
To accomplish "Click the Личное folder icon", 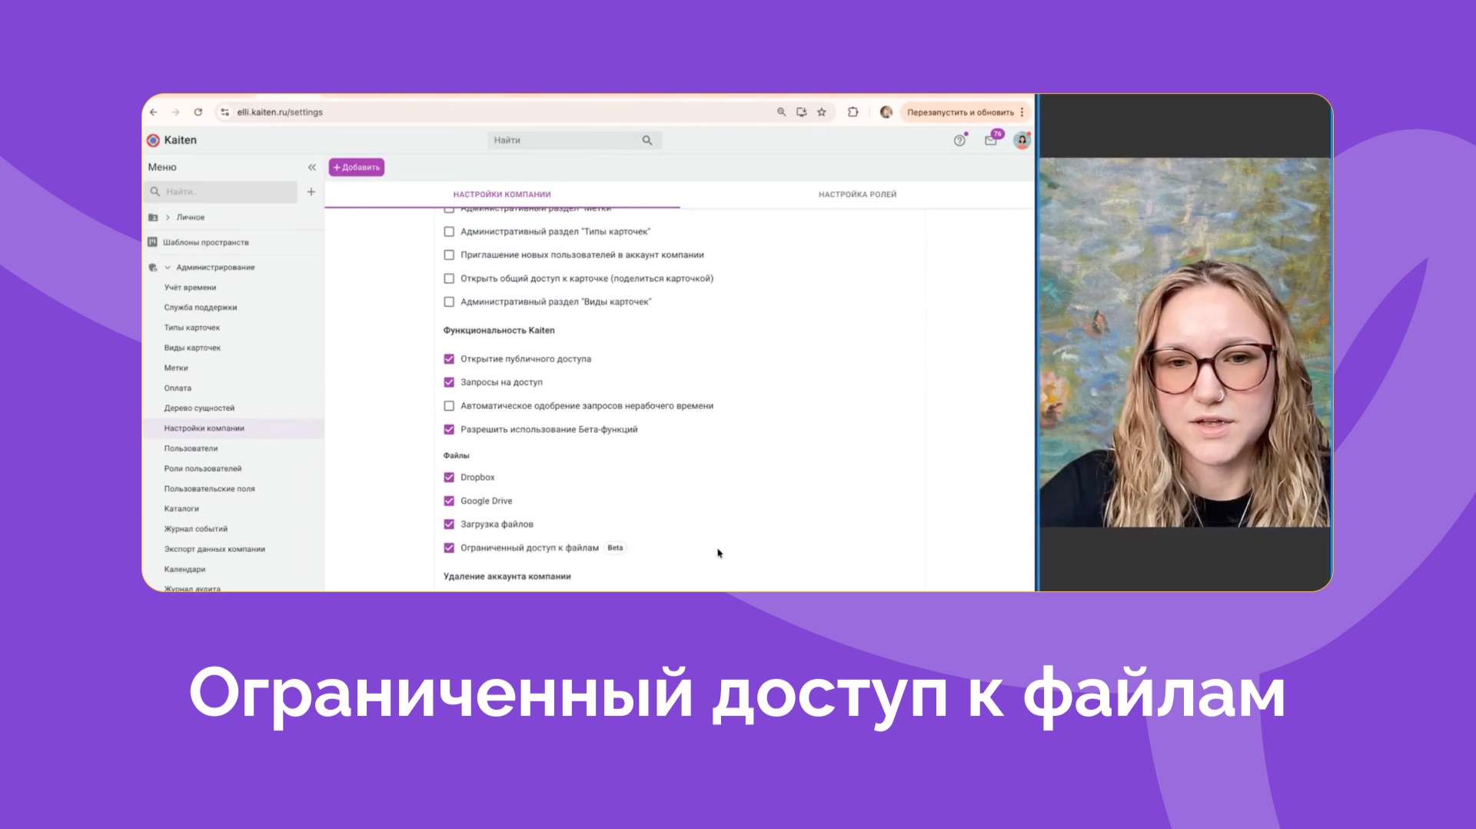I will click(x=153, y=218).
